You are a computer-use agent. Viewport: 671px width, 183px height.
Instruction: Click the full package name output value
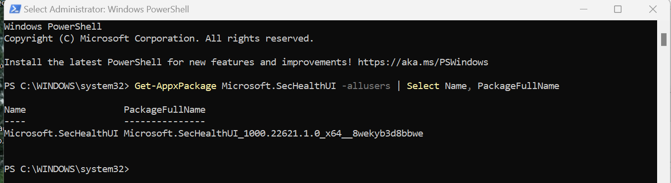tap(274, 134)
